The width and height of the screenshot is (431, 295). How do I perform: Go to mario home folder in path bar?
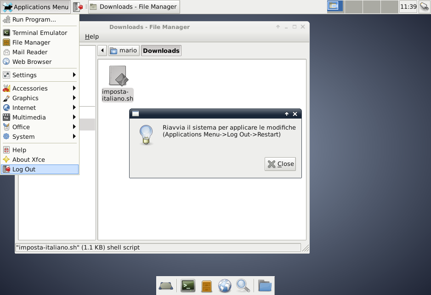click(x=124, y=51)
